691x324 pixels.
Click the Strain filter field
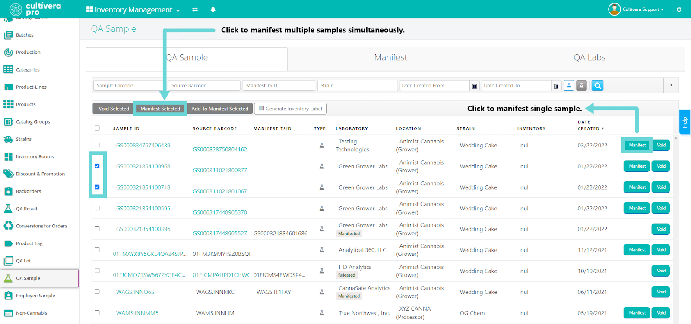tap(358, 86)
